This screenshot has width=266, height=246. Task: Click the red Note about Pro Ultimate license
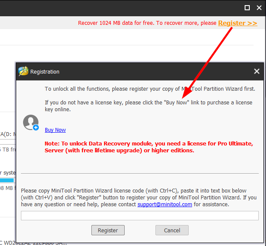[149, 147]
